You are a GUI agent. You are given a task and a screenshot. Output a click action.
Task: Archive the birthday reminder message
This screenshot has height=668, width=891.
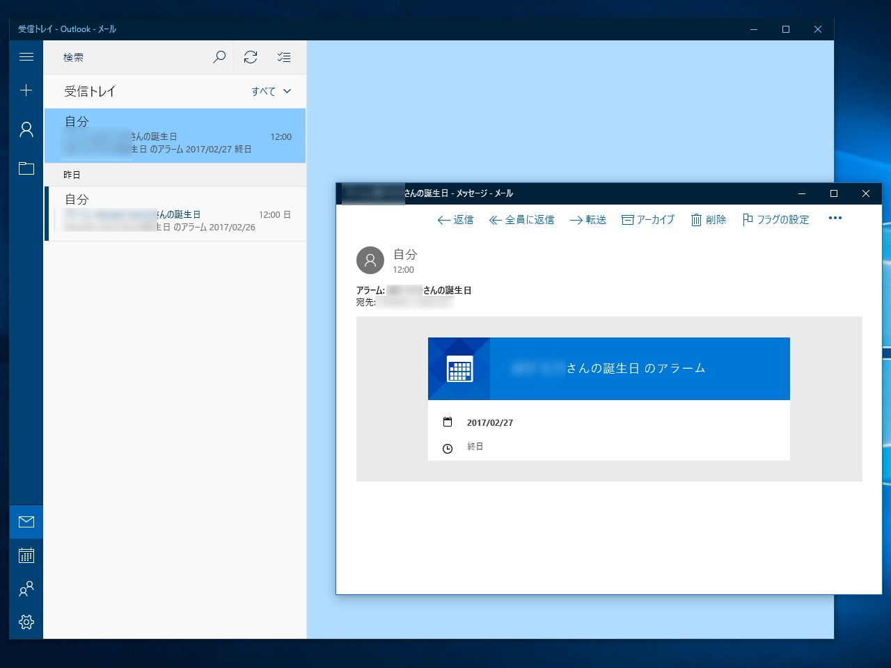coord(647,219)
